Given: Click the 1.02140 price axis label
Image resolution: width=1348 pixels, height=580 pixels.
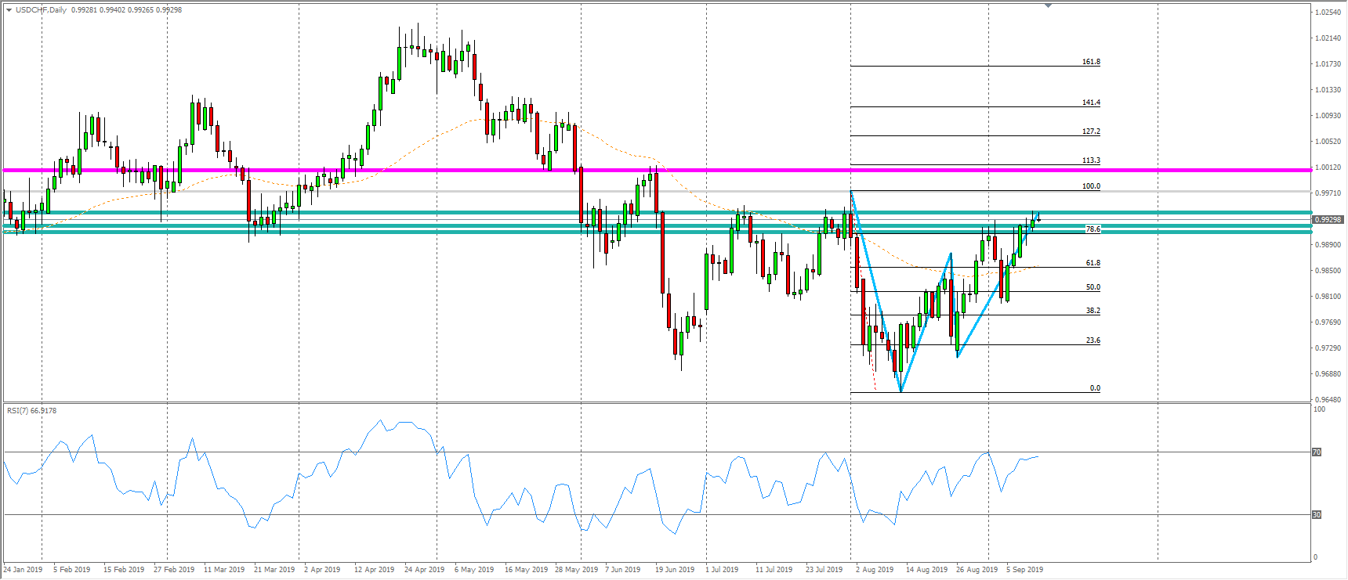Looking at the screenshot, I should click(x=1328, y=38).
